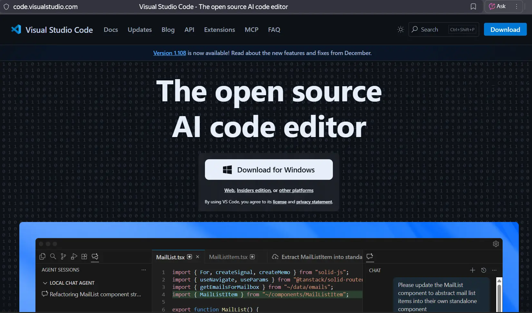Open the Updates menu item

140,30
